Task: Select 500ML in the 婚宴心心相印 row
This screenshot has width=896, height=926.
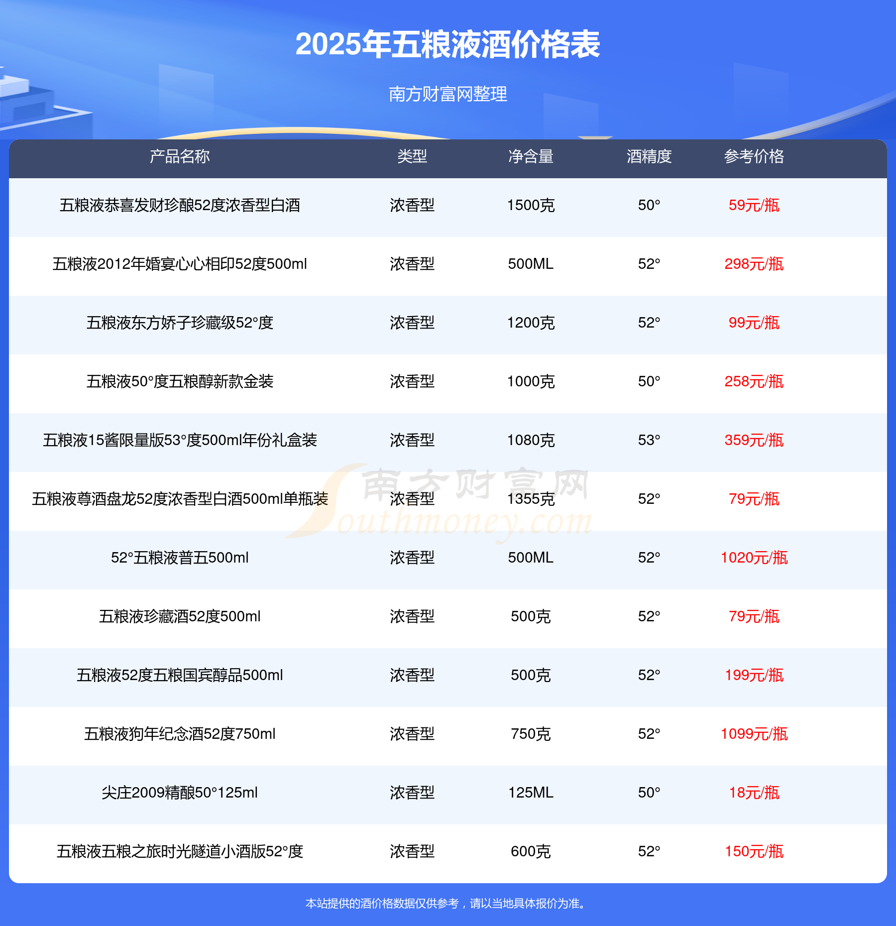Action: coord(531,264)
